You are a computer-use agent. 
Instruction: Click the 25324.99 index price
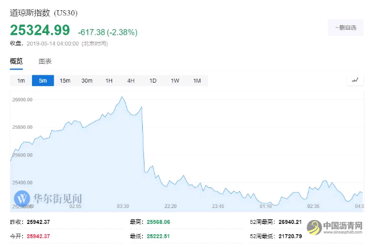click(x=40, y=30)
